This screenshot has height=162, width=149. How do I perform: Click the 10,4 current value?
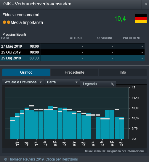click(x=120, y=19)
